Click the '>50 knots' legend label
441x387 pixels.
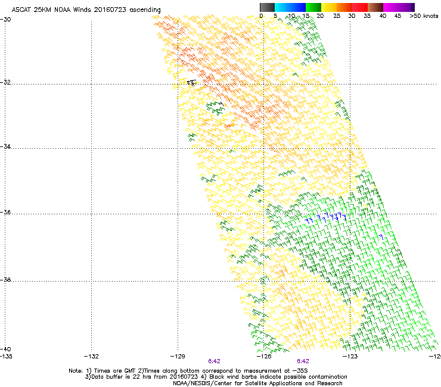[x=424, y=16]
